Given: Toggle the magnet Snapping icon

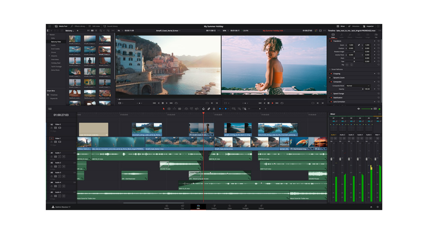Looking at the screenshot, I should coord(203,109).
